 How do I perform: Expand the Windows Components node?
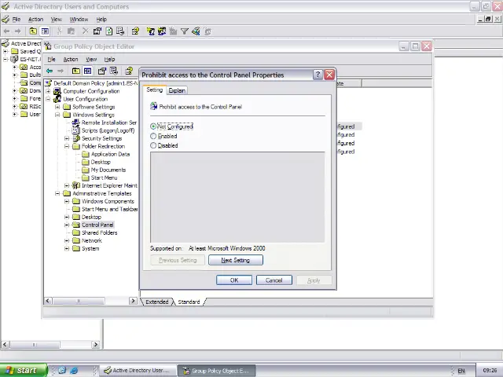click(x=67, y=201)
